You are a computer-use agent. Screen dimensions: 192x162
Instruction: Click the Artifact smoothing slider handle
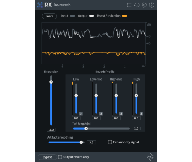[x=81, y=142]
